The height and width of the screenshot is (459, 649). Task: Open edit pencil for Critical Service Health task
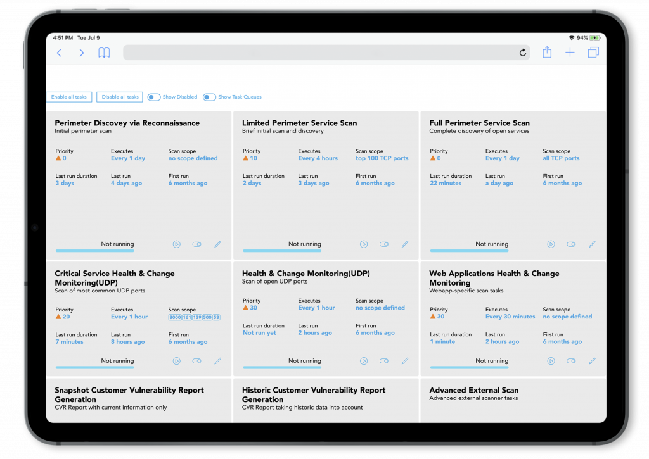217,361
